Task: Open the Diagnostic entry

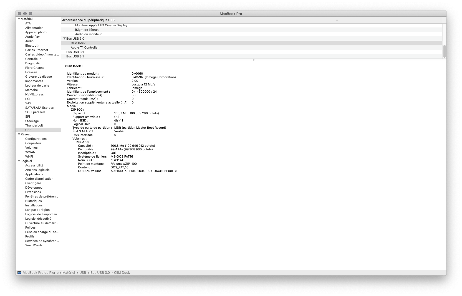Action: [x=33, y=63]
